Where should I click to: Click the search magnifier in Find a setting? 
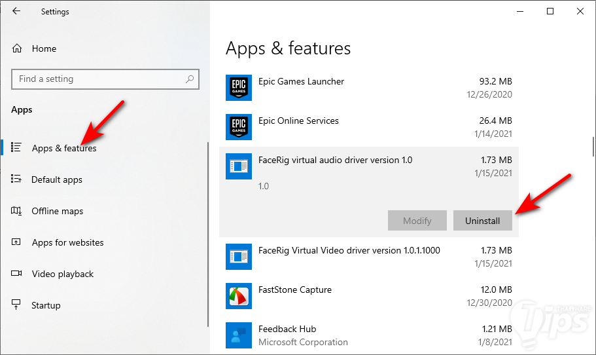190,79
